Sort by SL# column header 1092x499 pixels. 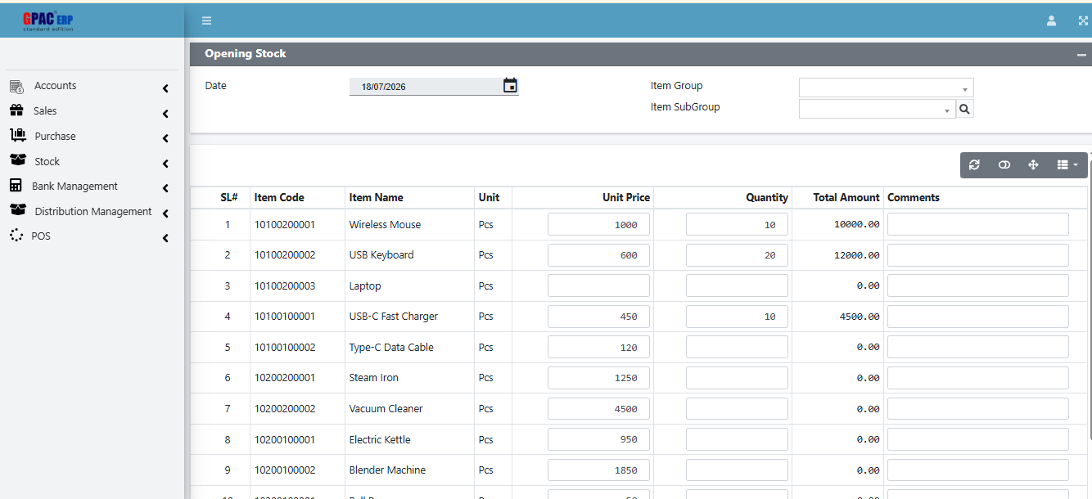229,197
